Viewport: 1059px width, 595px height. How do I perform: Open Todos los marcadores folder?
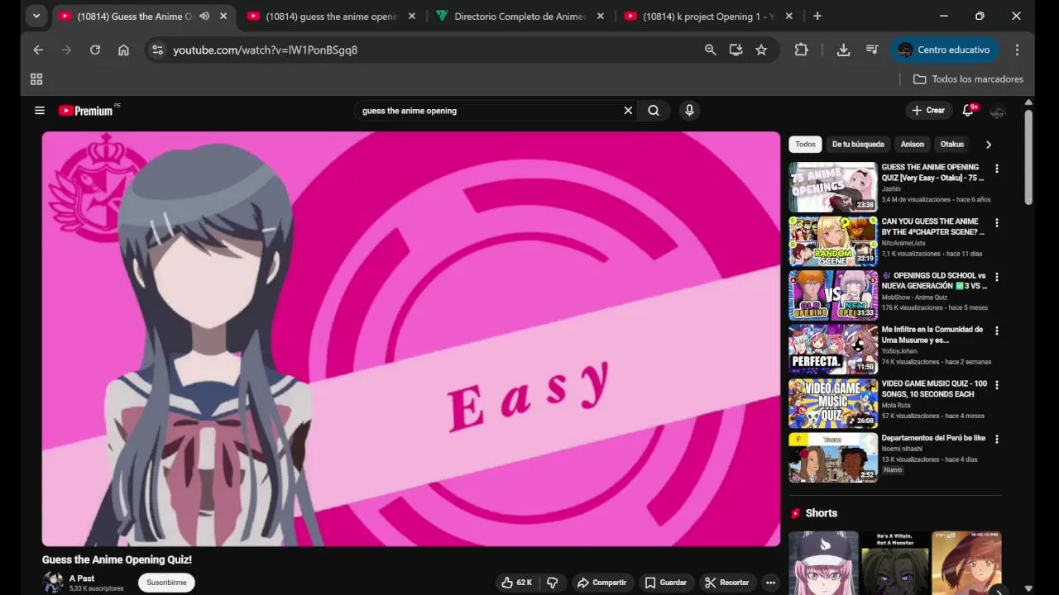click(x=968, y=79)
